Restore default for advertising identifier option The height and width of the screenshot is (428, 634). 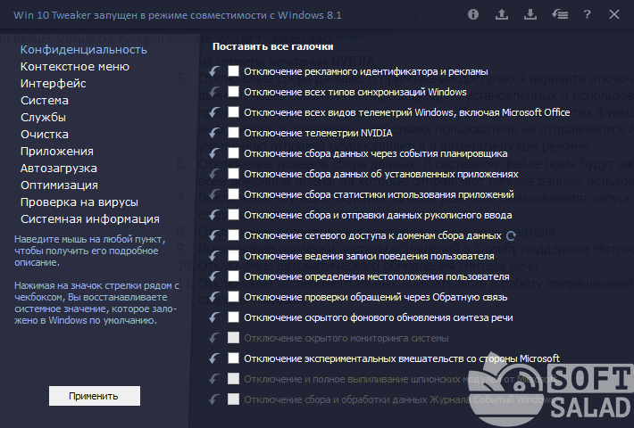coord(214,71)
